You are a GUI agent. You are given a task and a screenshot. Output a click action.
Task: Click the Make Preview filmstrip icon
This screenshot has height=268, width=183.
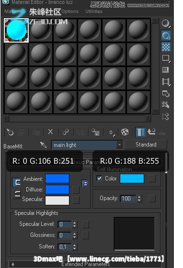click(x=166, y=81)
